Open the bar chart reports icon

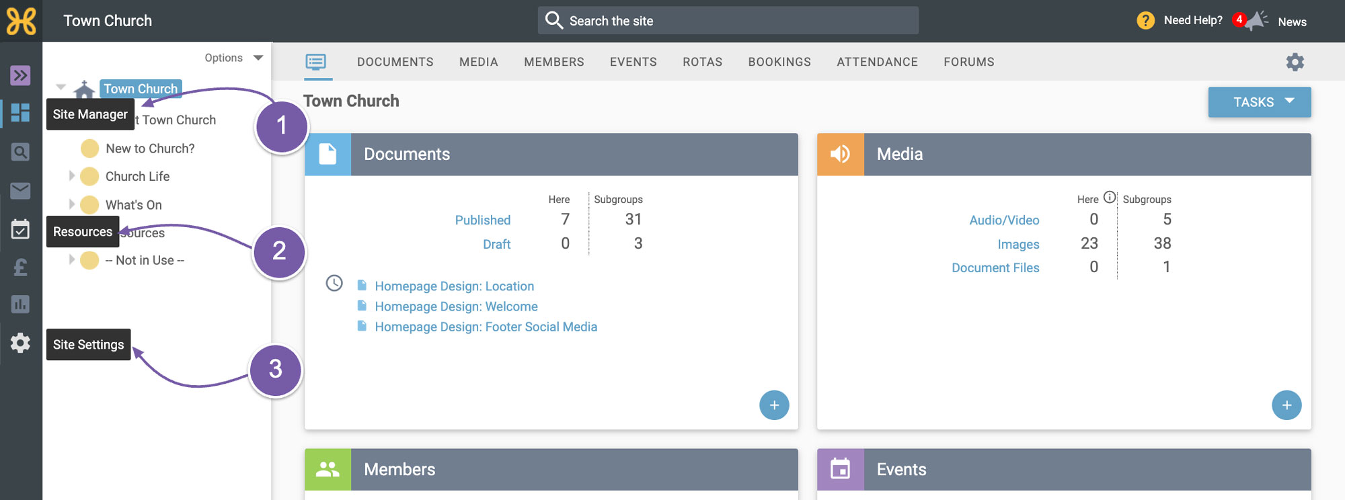pos(20,304)
